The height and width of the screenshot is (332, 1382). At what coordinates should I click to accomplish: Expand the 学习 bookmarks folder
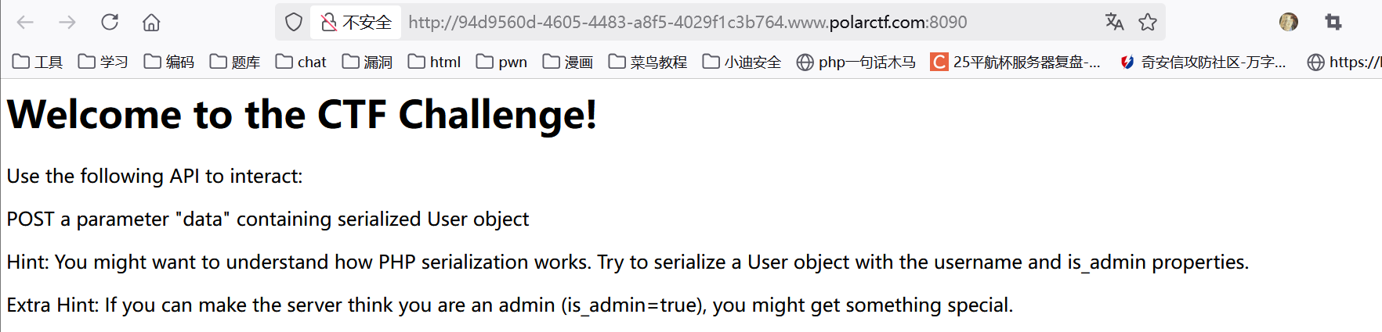tap(103, 62)
